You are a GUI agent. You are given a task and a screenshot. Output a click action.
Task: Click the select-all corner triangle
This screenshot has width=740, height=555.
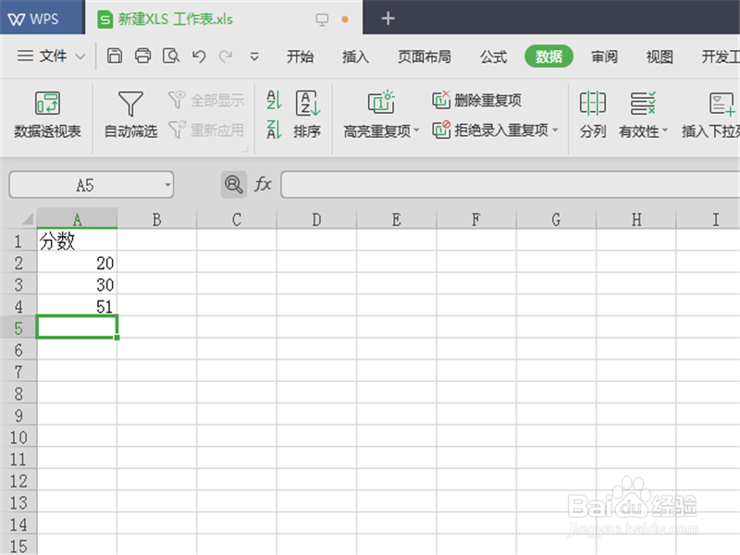[28, 218]
